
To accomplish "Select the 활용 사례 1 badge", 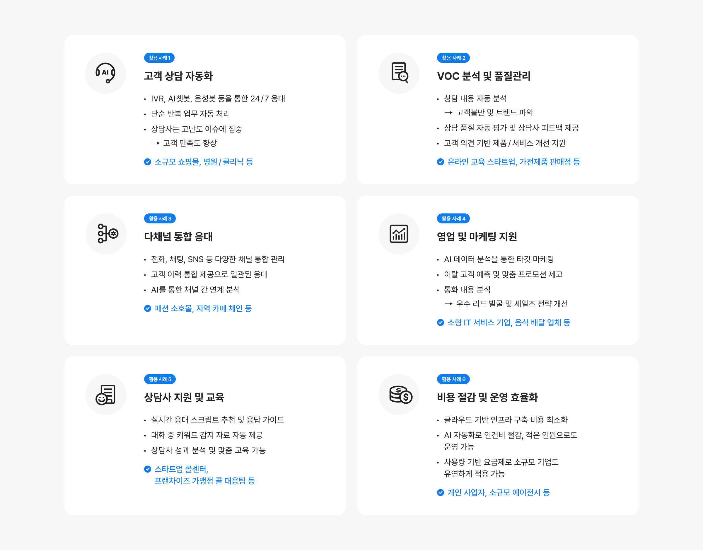I will coord(159,58).
